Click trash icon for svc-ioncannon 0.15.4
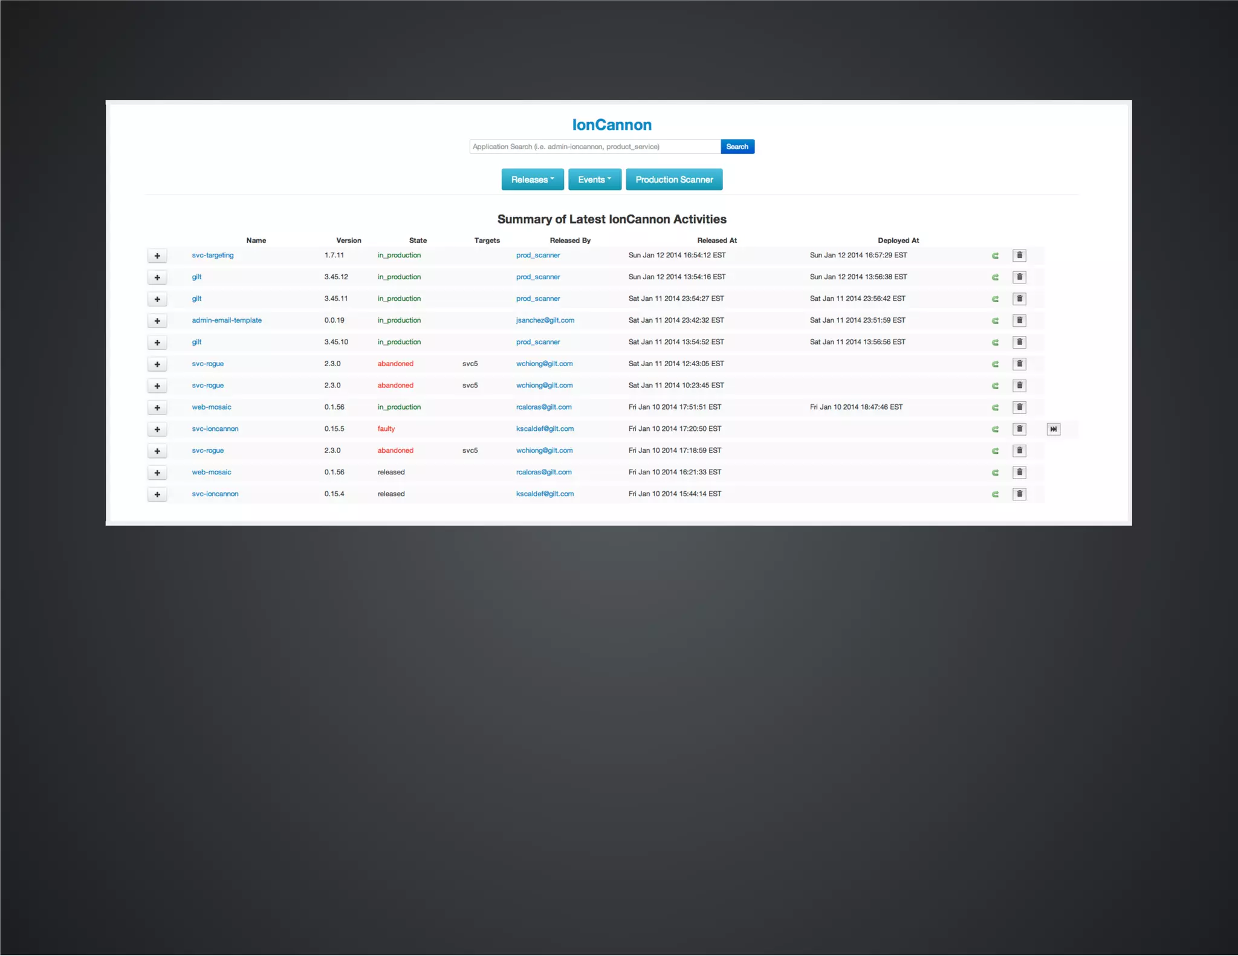The width and height of the screenshot is (1238, 956). pyautogui.click(x=1019, y=494)
